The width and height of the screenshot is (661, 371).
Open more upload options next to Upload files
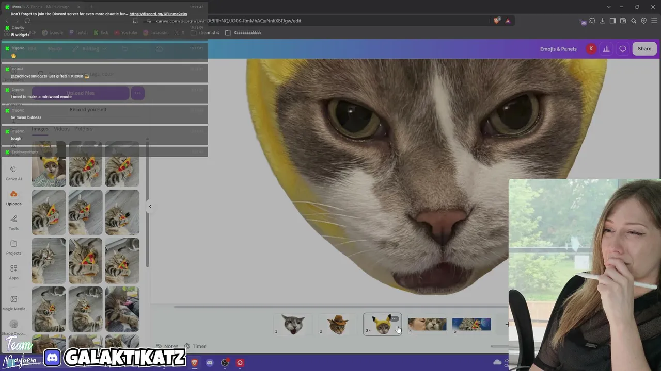coord(137,93)
